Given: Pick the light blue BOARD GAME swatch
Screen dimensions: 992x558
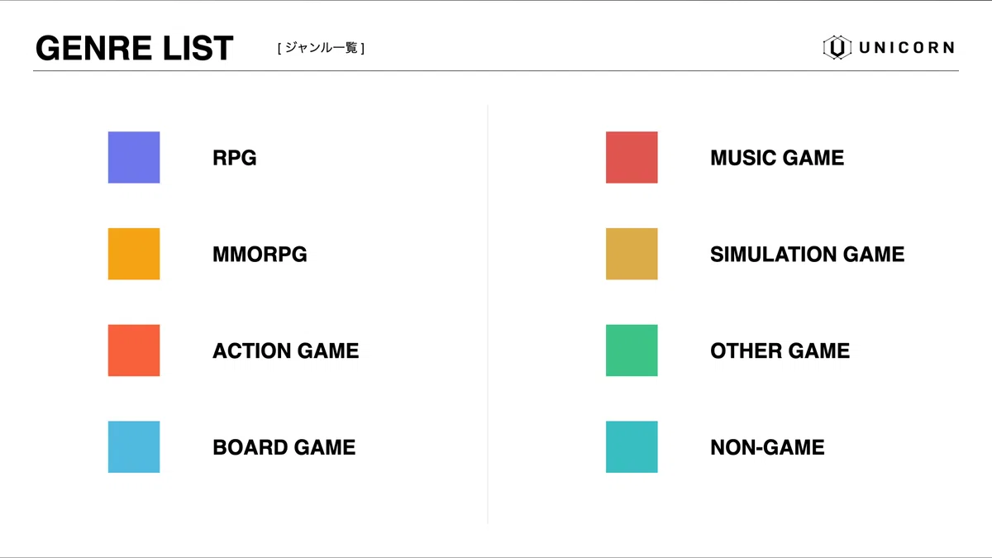Looking at the screenshot, I should tap(134, 447).
